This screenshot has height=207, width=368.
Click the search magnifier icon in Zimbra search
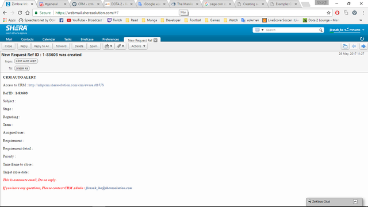click(x=321, y=30)
